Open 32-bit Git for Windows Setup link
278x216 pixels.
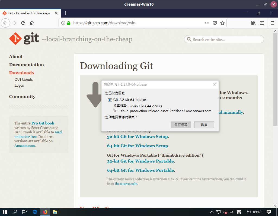coord(138,136)
